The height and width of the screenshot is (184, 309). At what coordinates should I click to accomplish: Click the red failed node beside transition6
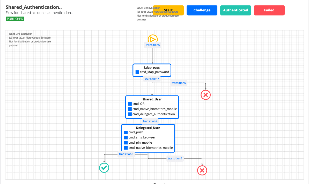point(206,95)
